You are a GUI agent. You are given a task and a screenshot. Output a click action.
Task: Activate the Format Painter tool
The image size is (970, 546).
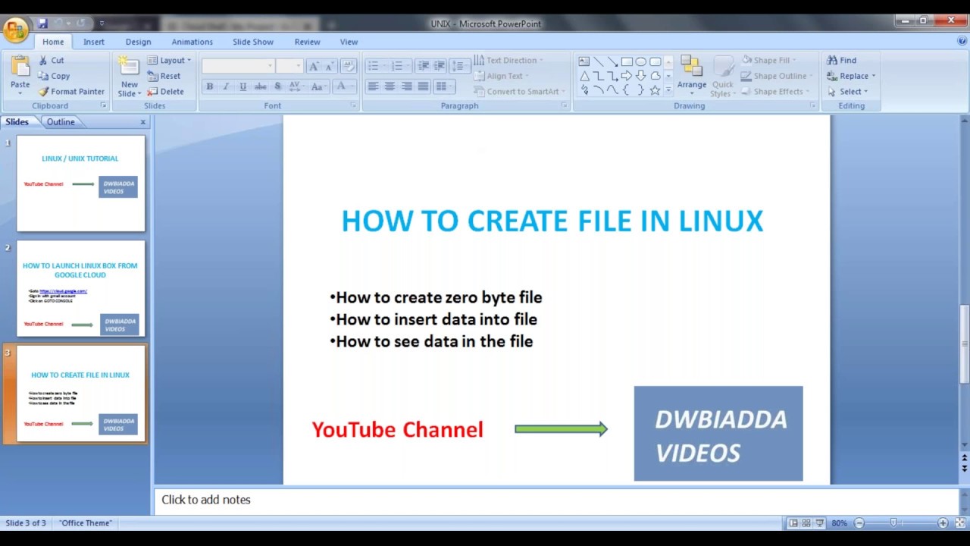coord(71,92)
